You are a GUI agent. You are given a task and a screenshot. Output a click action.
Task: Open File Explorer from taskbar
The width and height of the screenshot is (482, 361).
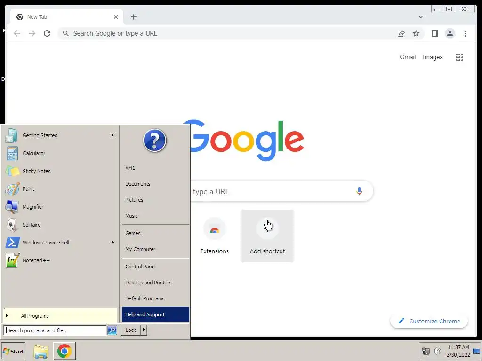(x=41, y=352)
